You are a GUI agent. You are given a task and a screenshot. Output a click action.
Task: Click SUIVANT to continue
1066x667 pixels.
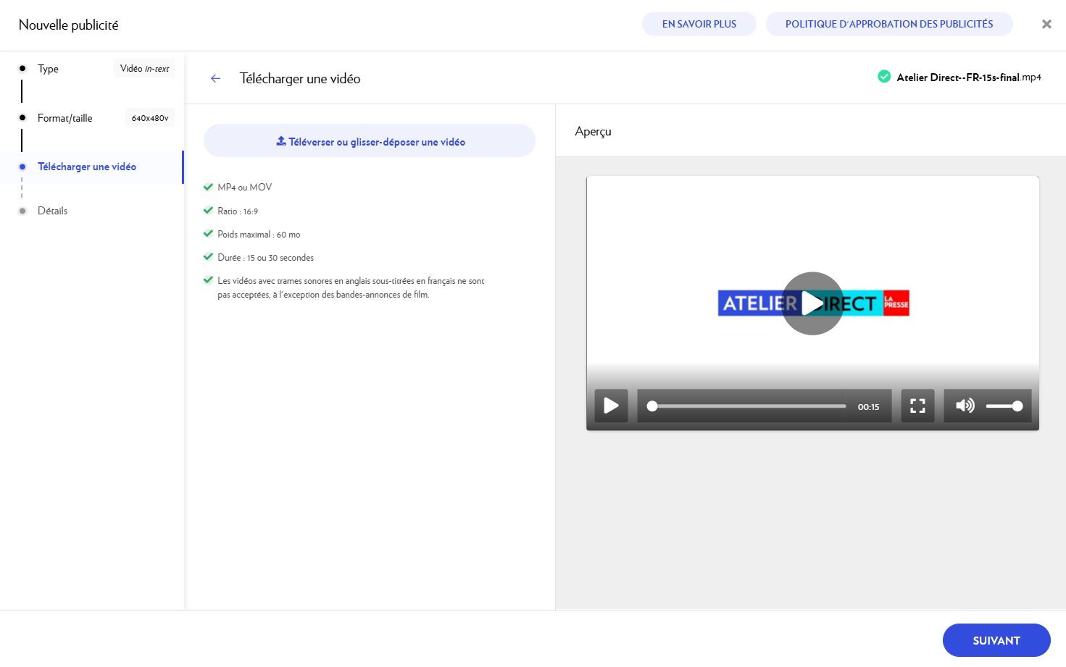pyautogui.click(x=996, y=640)
